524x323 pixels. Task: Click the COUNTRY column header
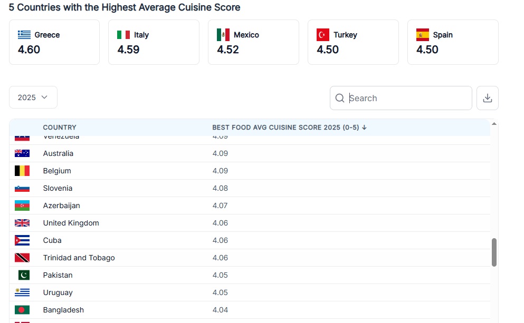pyautogui.click(x=60, y=128)
